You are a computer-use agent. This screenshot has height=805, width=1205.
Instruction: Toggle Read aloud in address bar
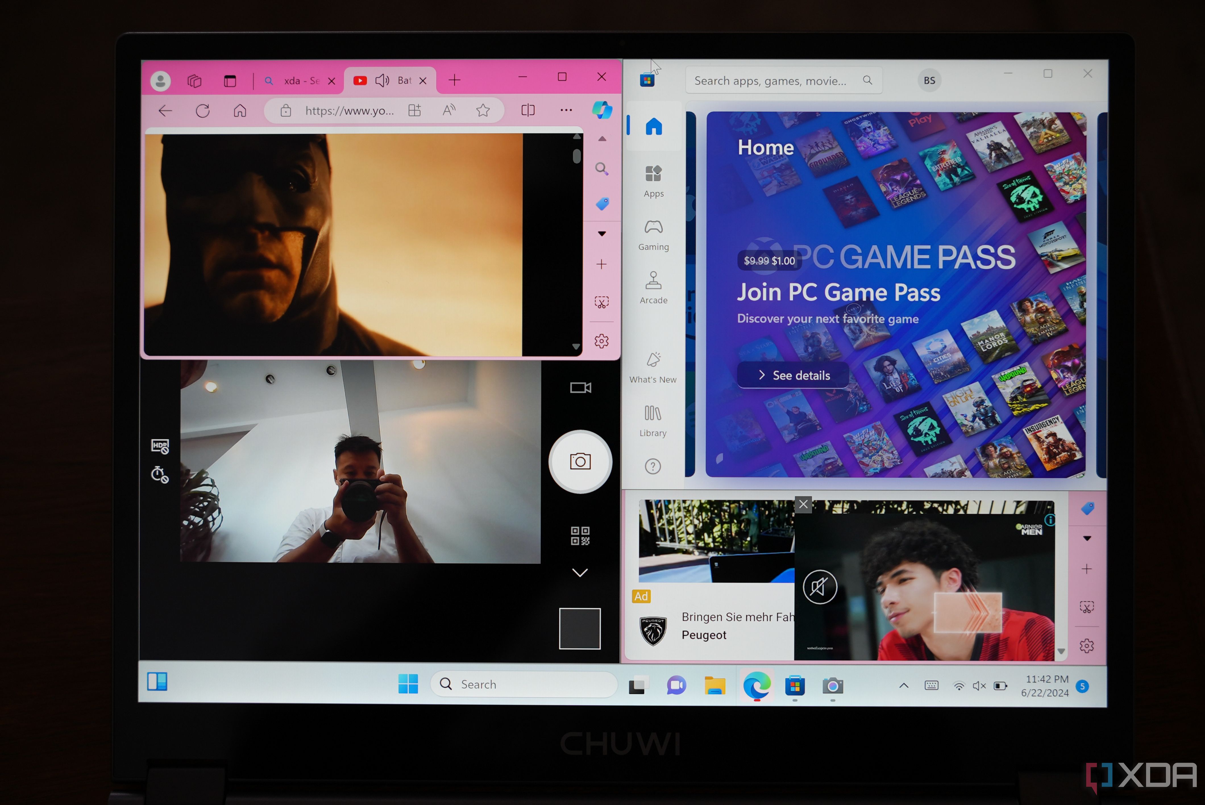[x=449, y=109]
